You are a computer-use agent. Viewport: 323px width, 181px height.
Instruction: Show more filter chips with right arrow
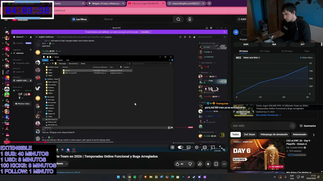(x=314, y=135)
